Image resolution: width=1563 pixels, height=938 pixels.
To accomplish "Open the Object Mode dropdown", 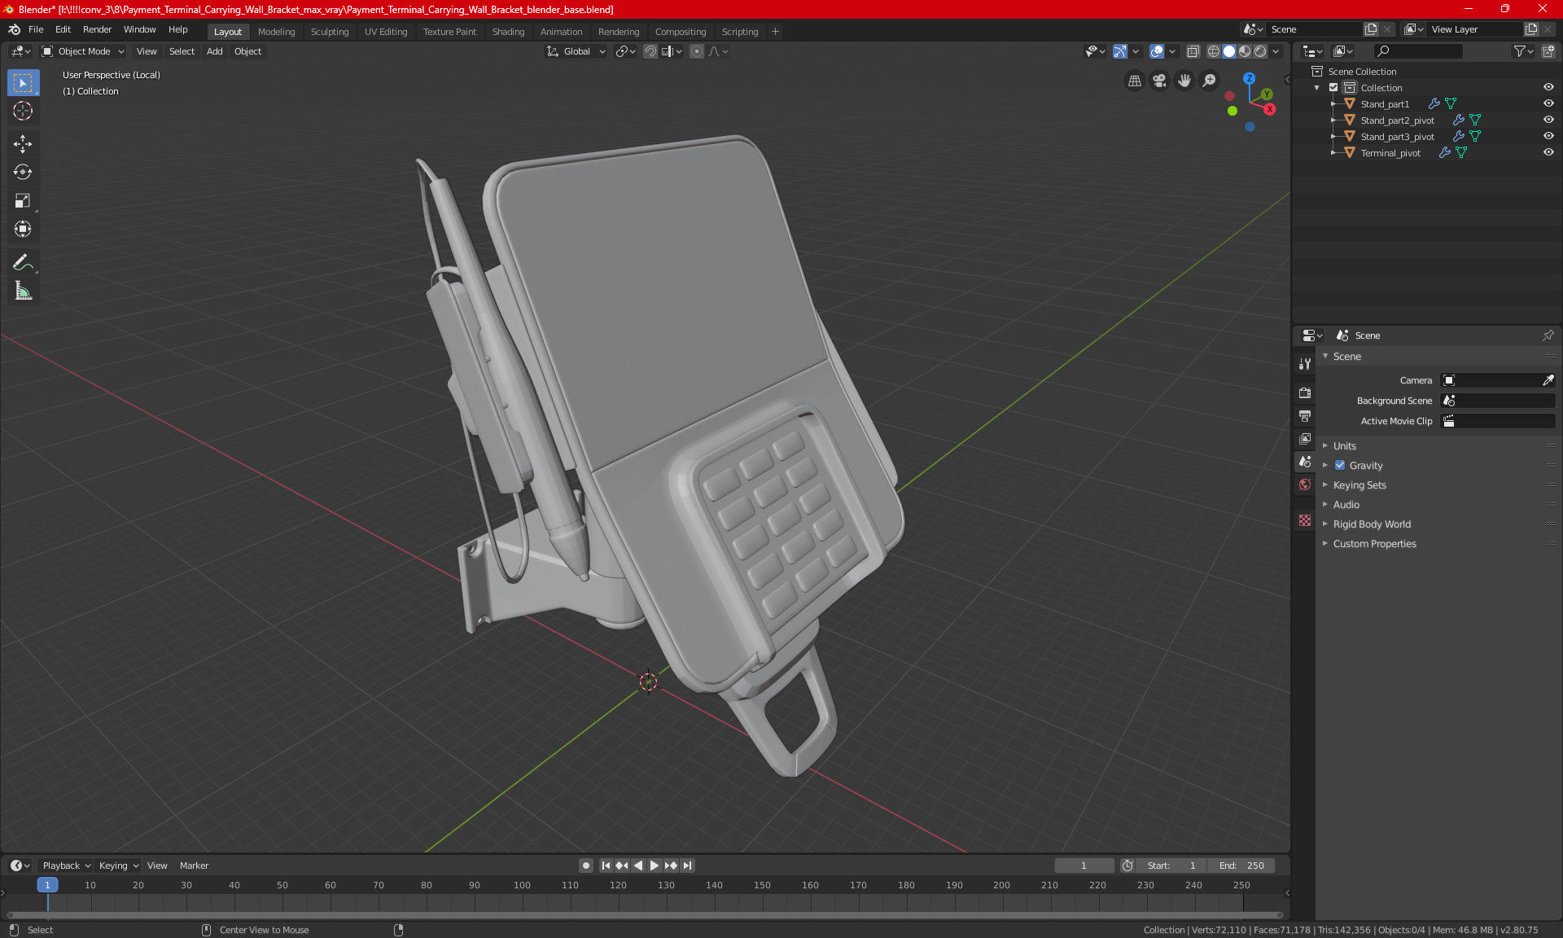I will pyautogui.click(x=83, y=51).
